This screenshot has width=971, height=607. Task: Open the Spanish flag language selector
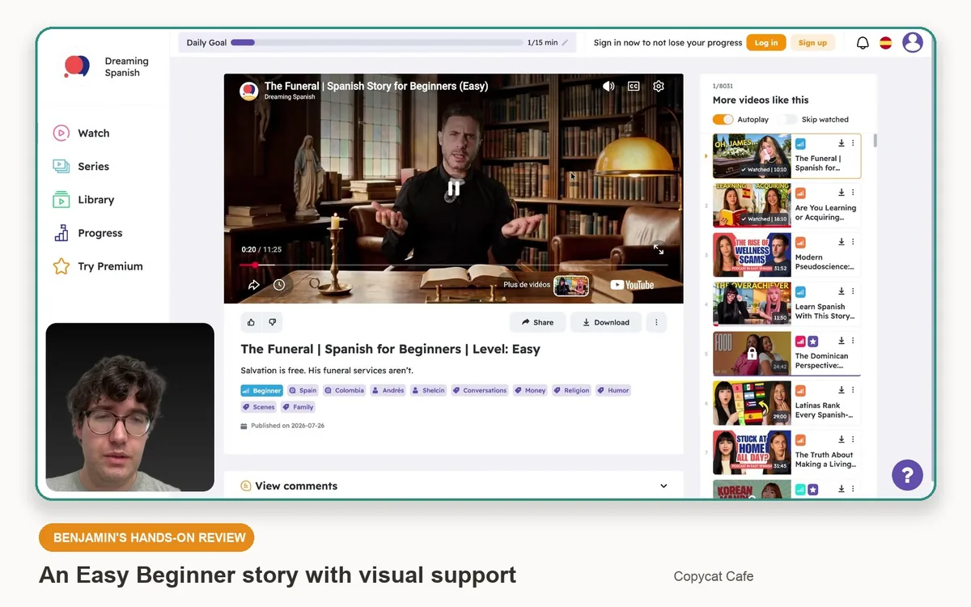coord(886,43)
